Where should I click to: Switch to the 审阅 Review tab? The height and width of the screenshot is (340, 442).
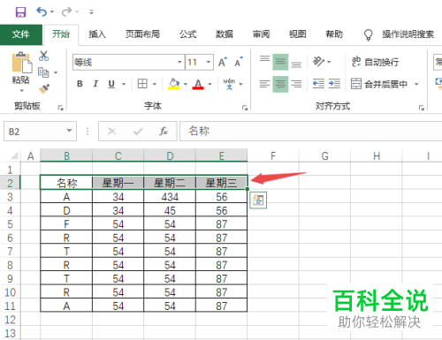261,34
